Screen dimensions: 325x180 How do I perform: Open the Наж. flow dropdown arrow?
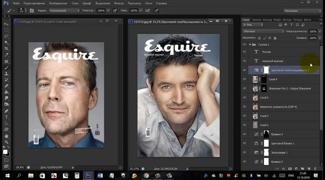coord(141,11)
